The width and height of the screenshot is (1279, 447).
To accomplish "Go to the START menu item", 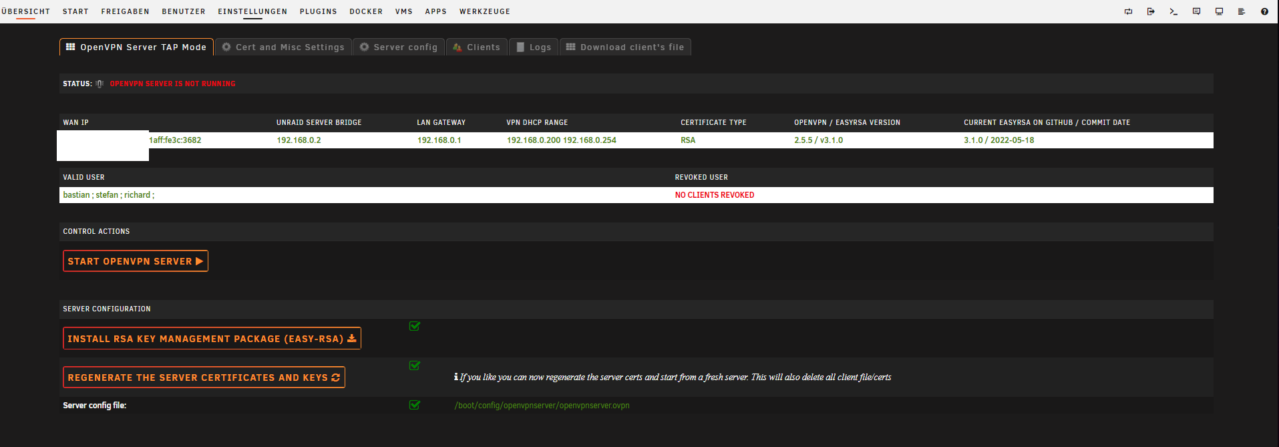I will (x=75, y=11).
